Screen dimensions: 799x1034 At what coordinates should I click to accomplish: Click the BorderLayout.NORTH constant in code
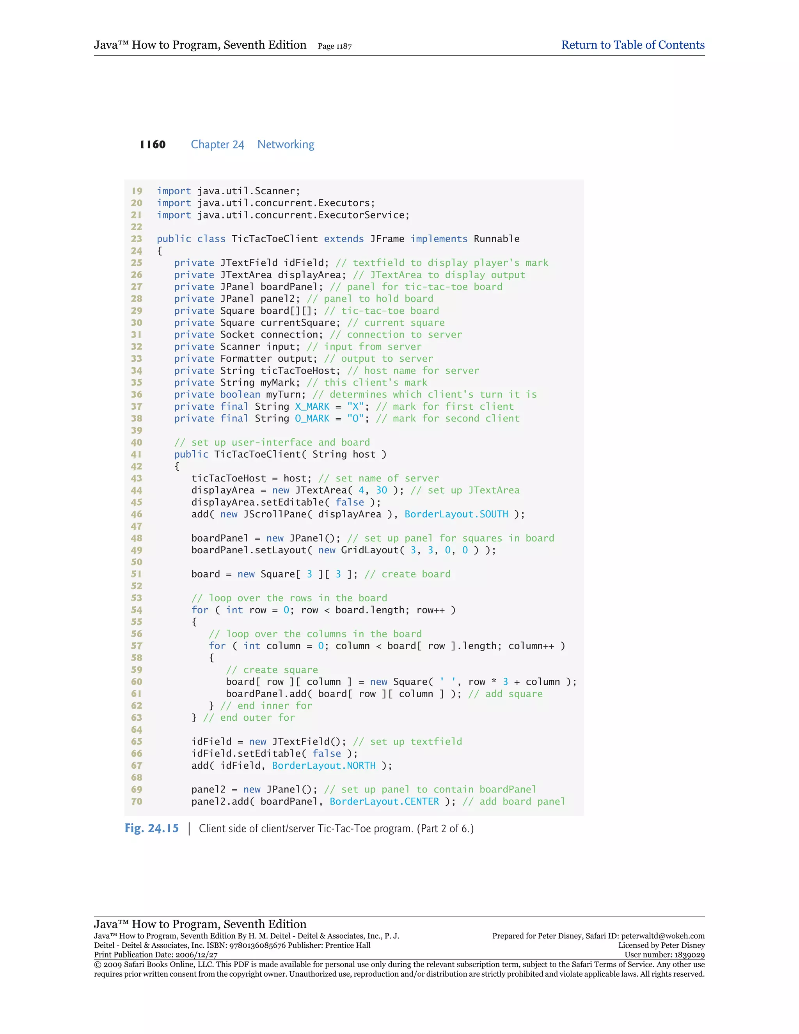point(324,766)
